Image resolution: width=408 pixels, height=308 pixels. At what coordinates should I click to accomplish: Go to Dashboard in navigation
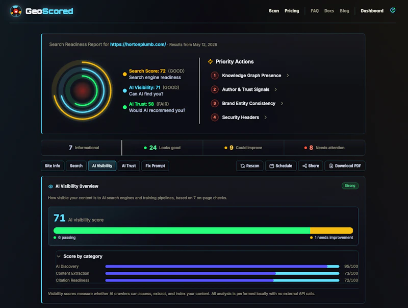372,11
